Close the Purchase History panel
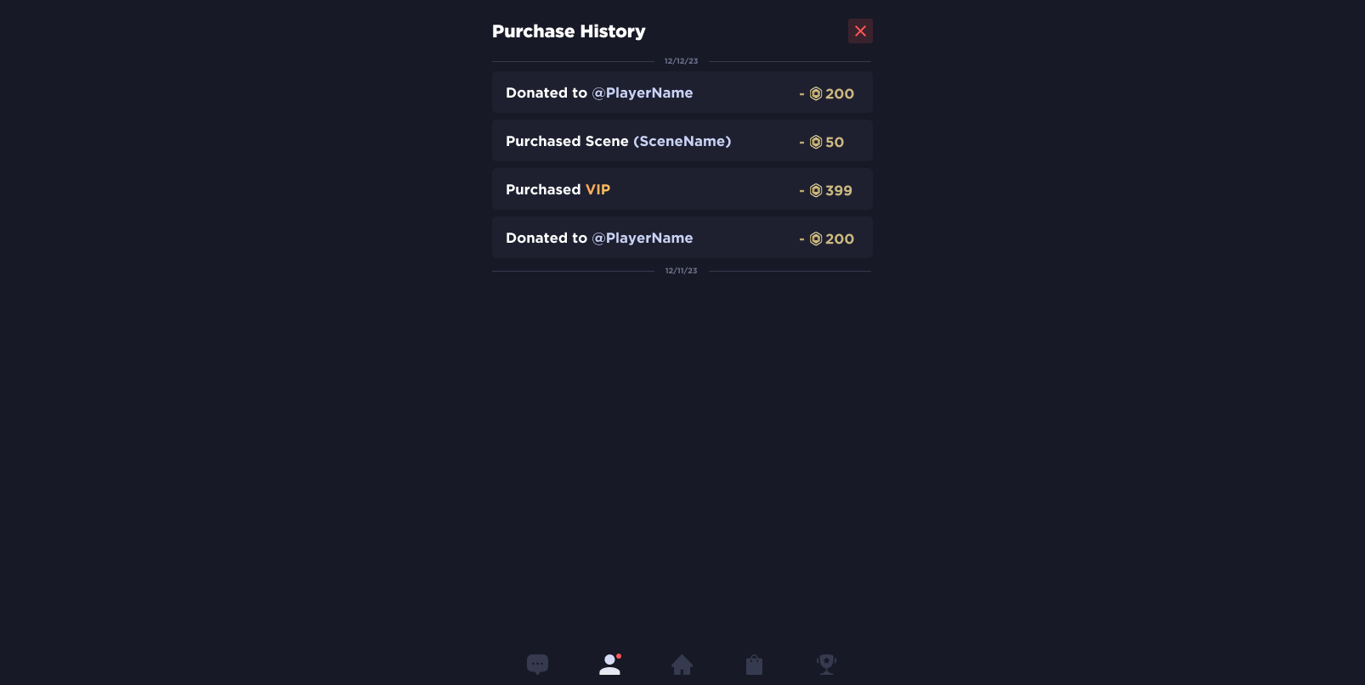Image resolution: width=1365 pixels, height=685 pixels. tap(860, 31)
